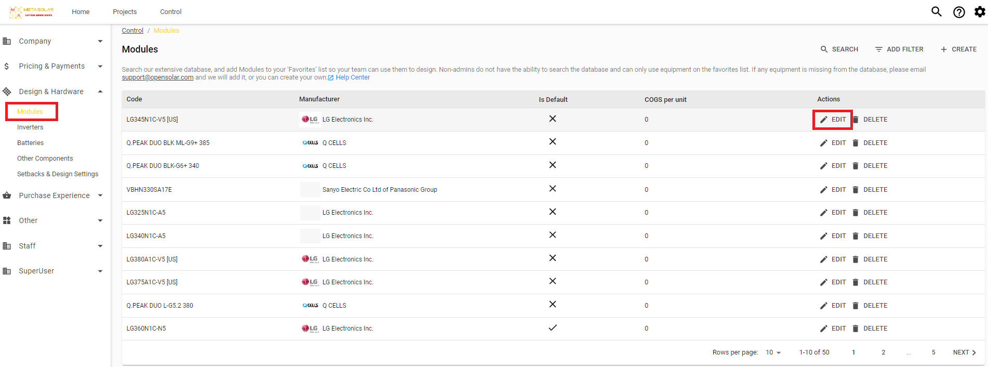
Task: Click the MetaSolar logo
Action: [32, 11]
